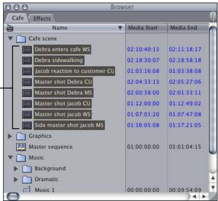This screenshot has width=218, height=201.
Task: Select the Music 1 clip name
Action: (45, 190)
